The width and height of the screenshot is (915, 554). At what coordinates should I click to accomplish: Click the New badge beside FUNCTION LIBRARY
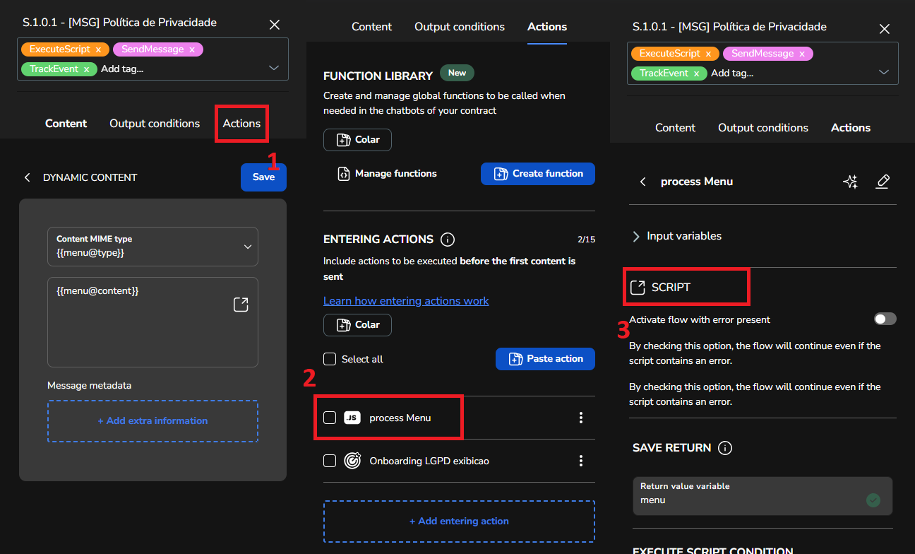click(x=457, y=73)
